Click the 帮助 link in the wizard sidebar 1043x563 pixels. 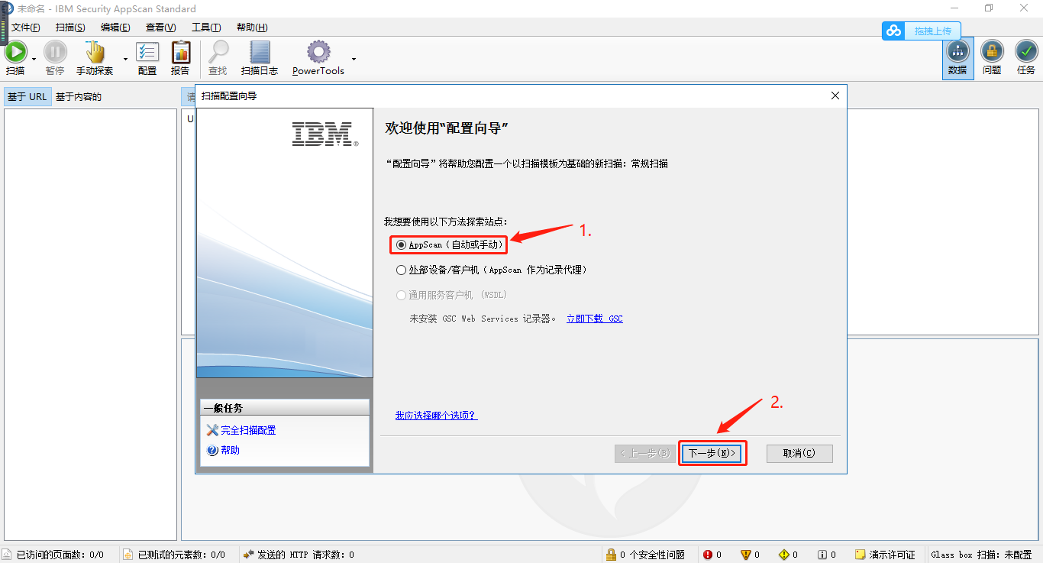(230, 451)
